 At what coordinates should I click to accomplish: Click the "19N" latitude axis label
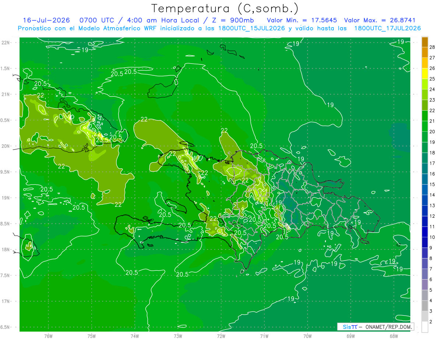coord(6,198)
